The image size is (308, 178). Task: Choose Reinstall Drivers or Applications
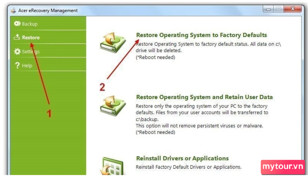click(x=182, y=158)
